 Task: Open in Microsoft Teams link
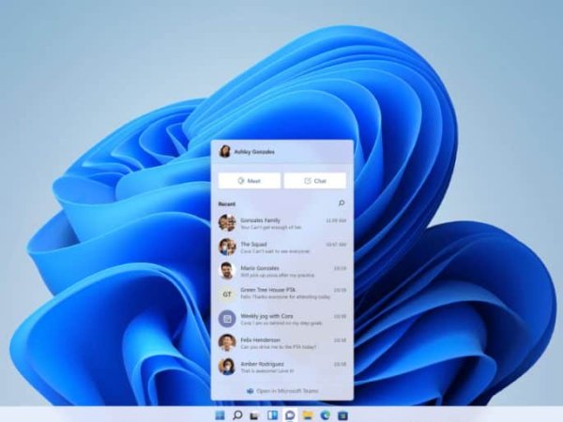pos(281,390)
